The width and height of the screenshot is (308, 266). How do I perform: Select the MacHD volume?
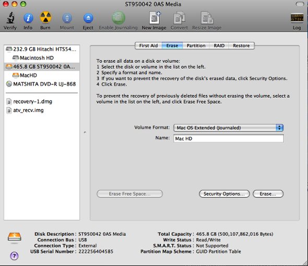42,75
